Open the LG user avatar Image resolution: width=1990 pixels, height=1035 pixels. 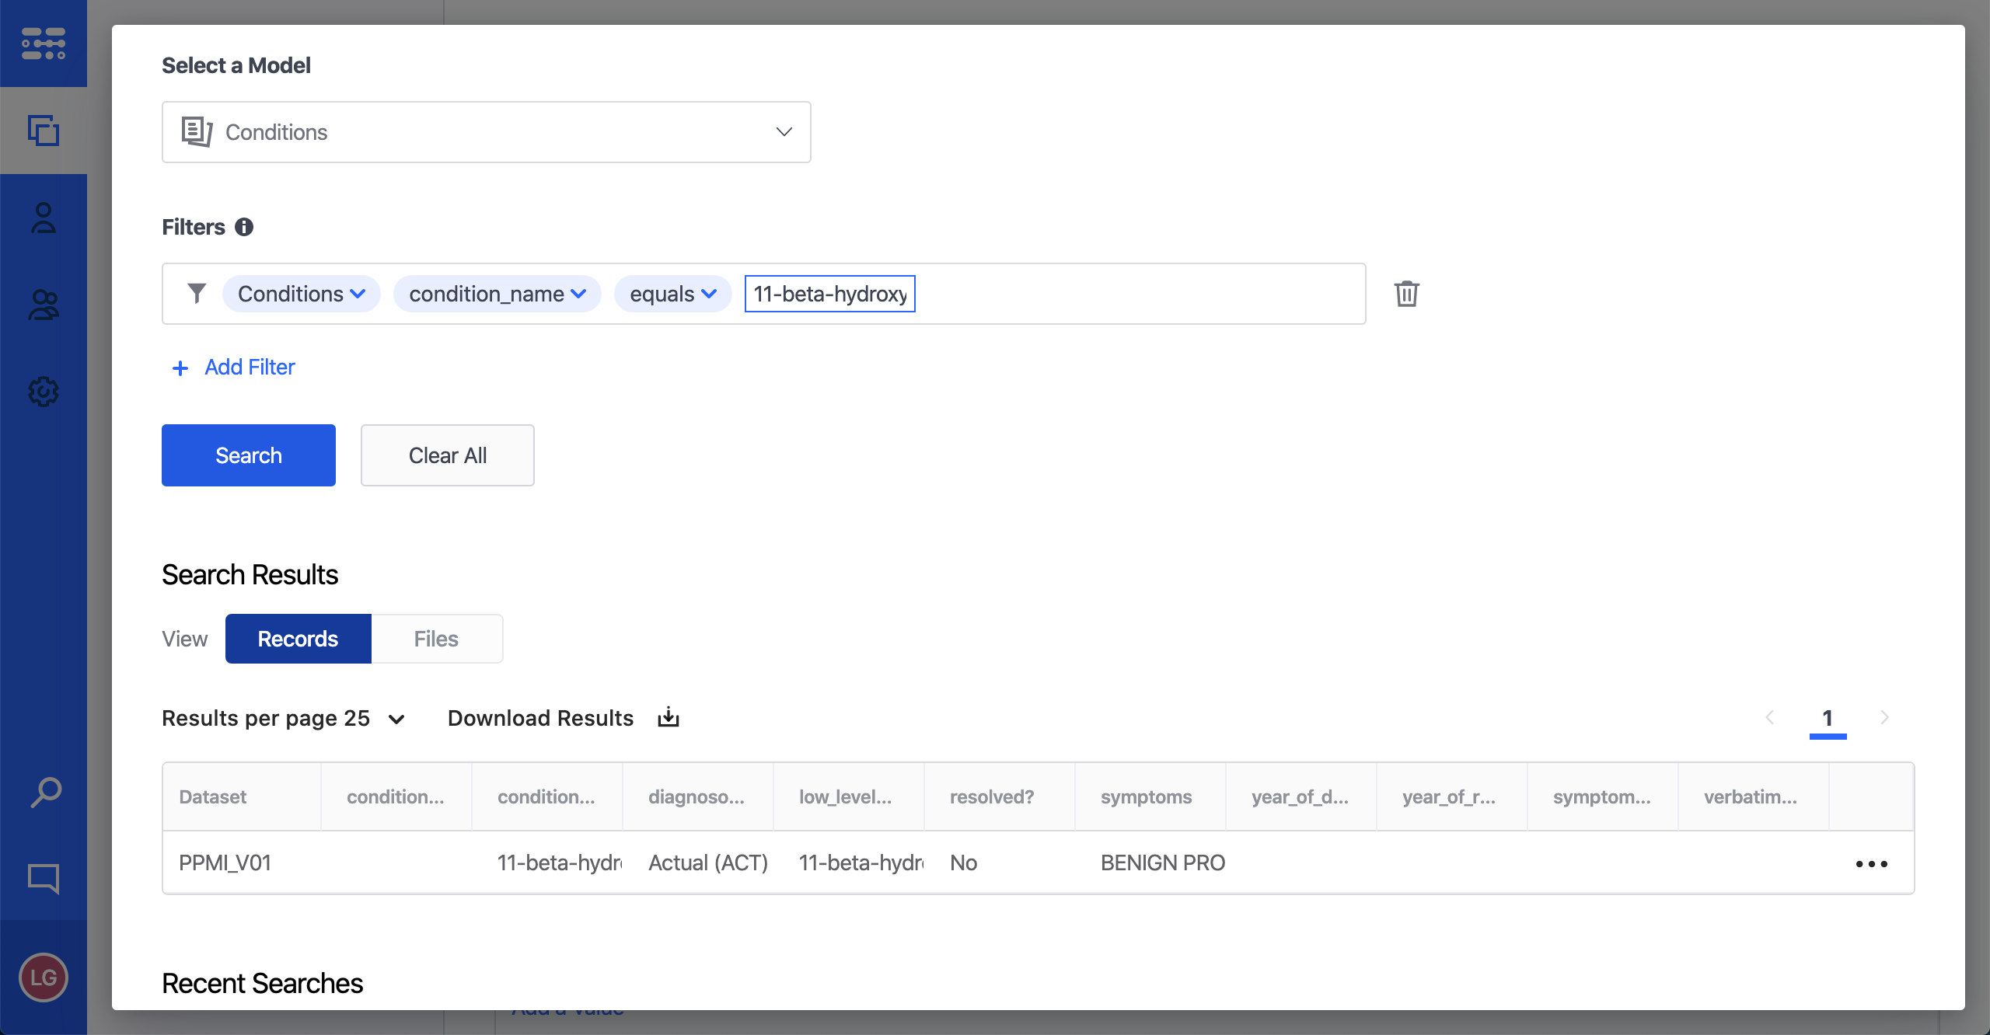click(x=44, y=977)
